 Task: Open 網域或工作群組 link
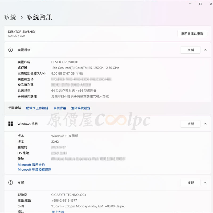pos(37,108)
